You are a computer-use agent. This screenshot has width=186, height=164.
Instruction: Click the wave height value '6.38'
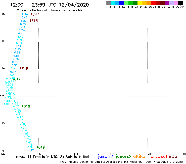pyautogui.click(x=15, y=62)
